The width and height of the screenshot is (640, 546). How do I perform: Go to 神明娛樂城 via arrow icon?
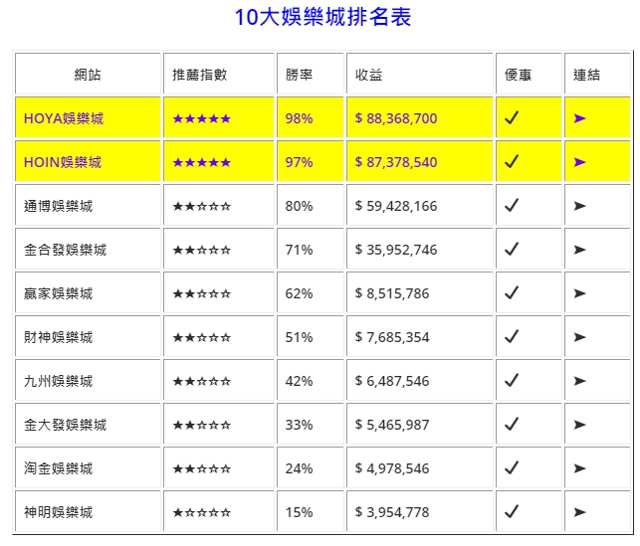580,512
